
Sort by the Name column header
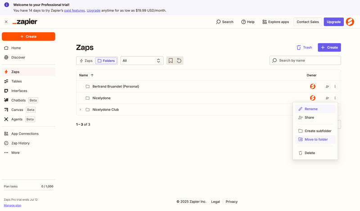86,75
